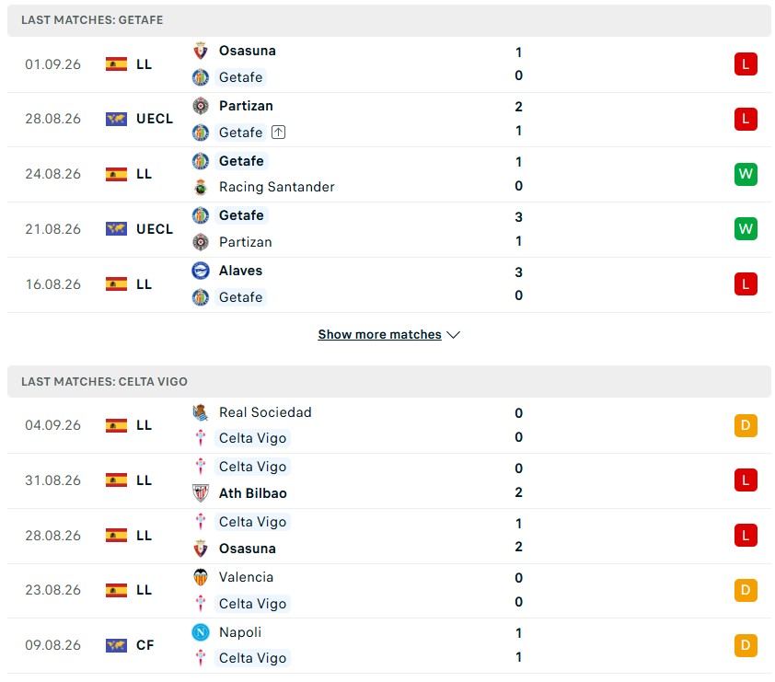Click the red L badge for Osasuna vs Getafe
This screenshot has width=775, height=682.
point(746,64)
